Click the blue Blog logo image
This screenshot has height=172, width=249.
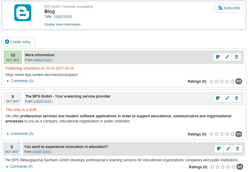[x=23, y=13]
